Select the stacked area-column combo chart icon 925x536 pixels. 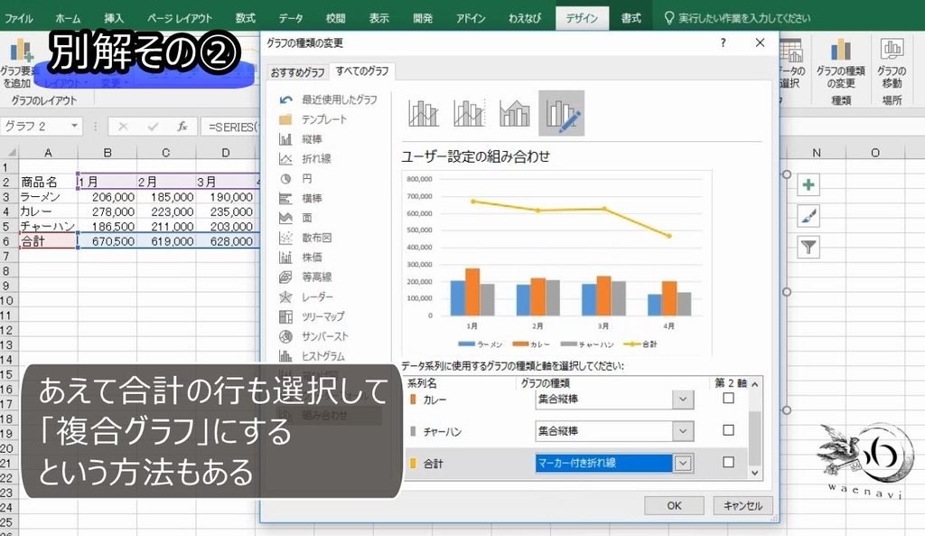[x=514, y=113]
